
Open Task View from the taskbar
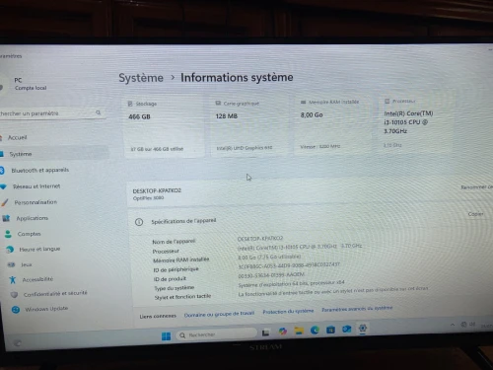click(265, 333)
